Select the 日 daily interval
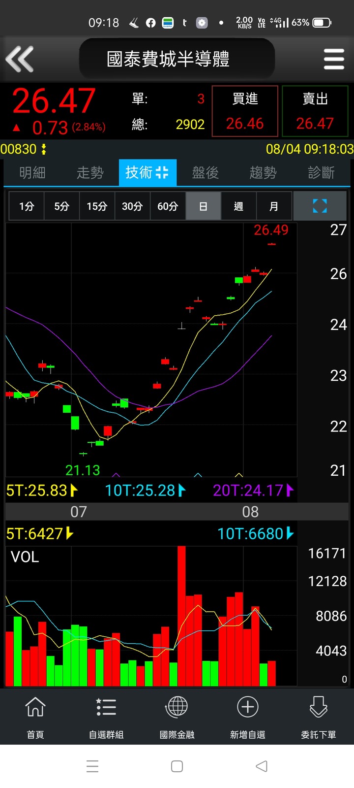Screen dimensions: 354x788 (203, 206)
